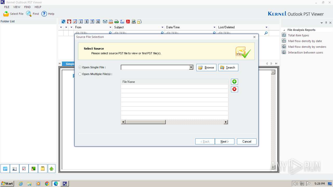Select the 5-day calendar view icon
The image size is (333, 187).
click(x=86, y=22)
